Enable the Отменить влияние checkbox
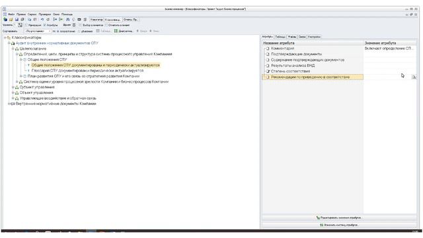 [106, 25]
